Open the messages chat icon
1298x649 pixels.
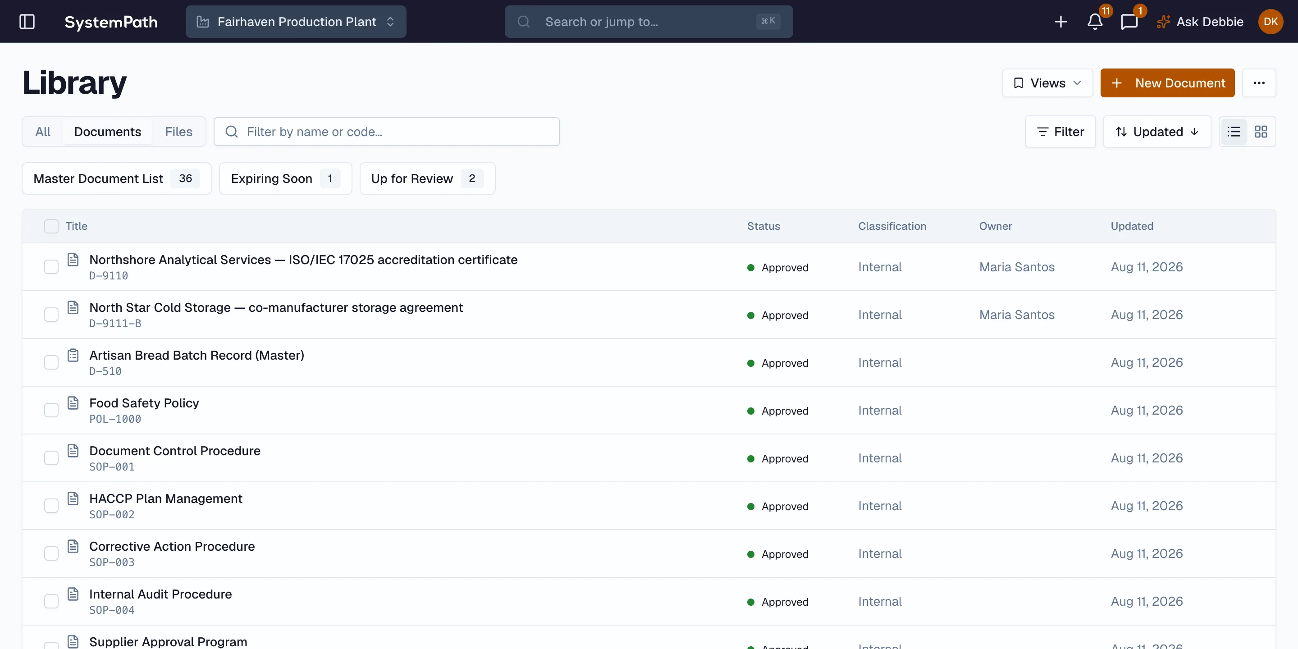click(x=1129, y=22)
